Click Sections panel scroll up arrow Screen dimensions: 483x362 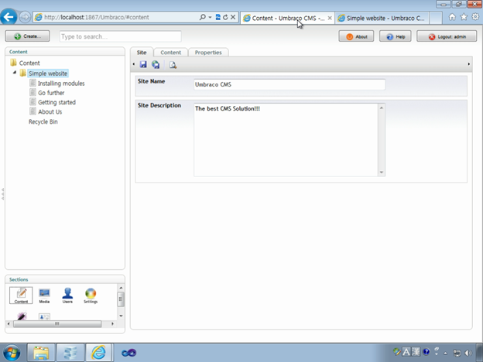click(x=121, y=288)
